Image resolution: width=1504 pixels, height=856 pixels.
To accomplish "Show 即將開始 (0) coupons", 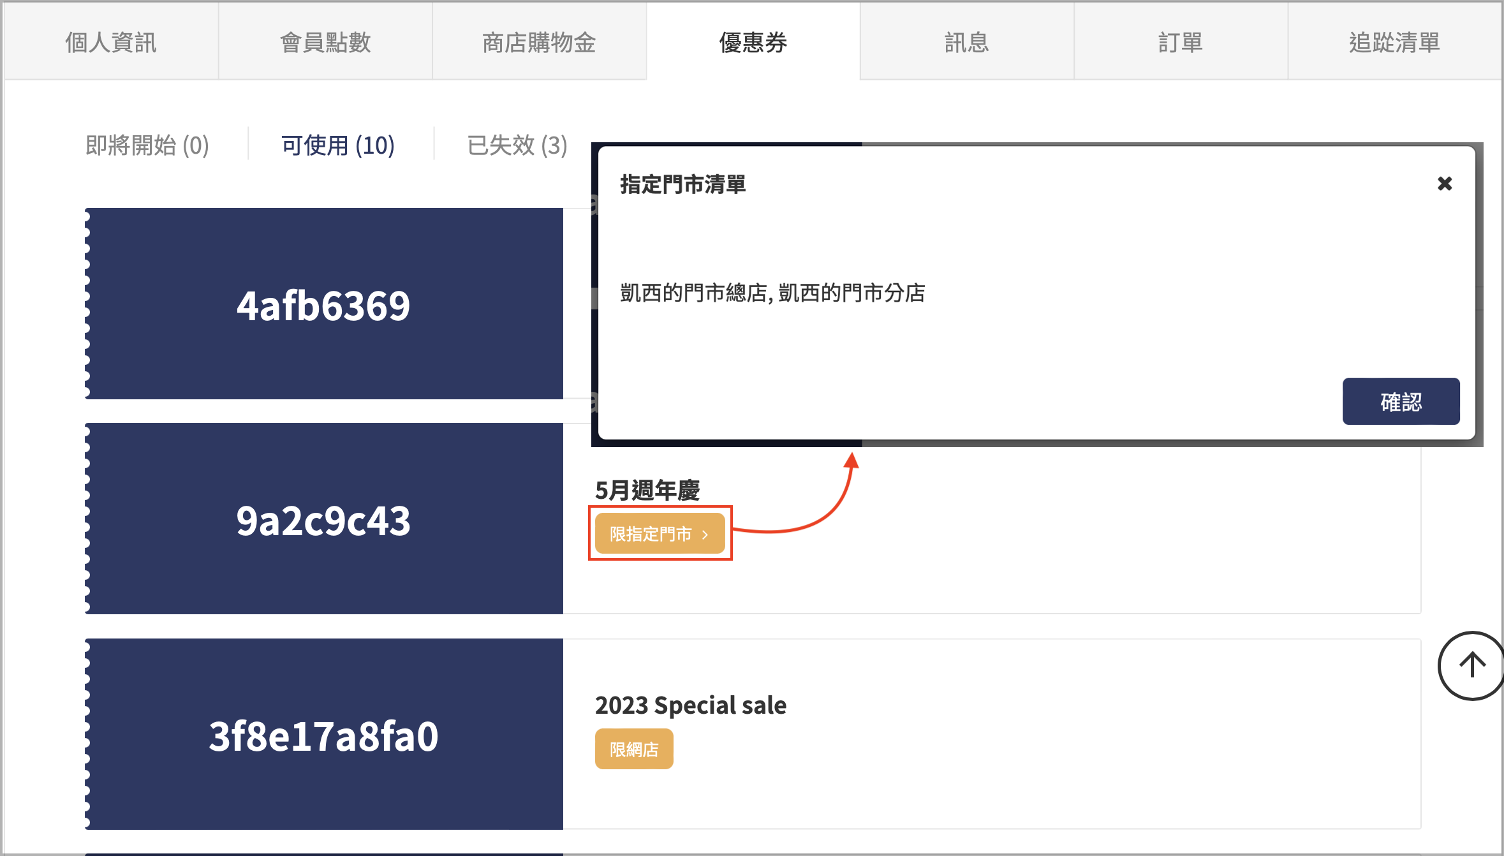I will 147,145.
